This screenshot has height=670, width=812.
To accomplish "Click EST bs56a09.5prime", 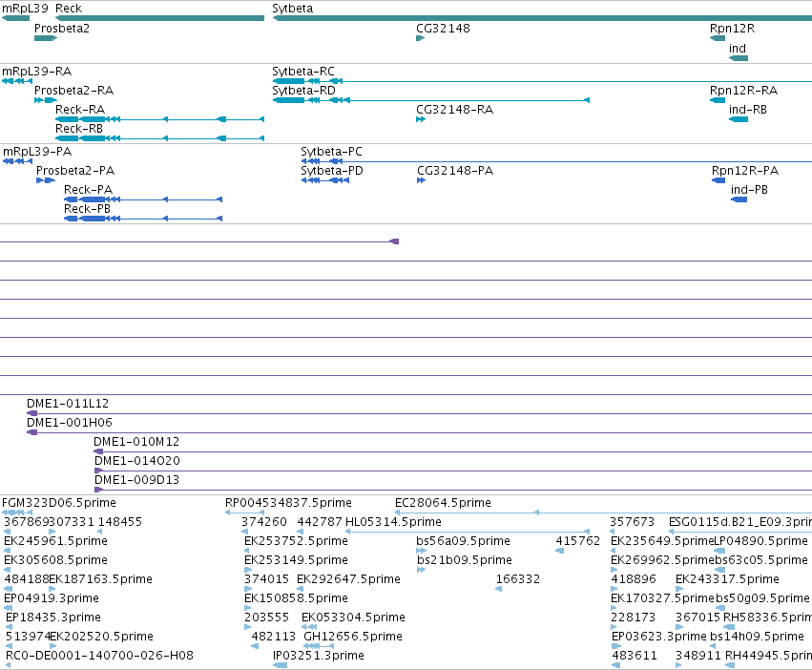I will [x=463, y=541].
